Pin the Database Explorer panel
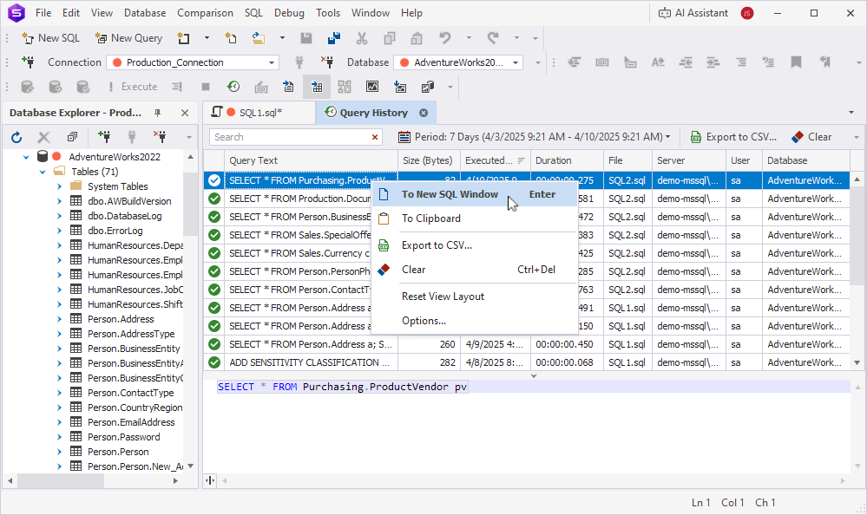867x515 pixels. [159, 112]
